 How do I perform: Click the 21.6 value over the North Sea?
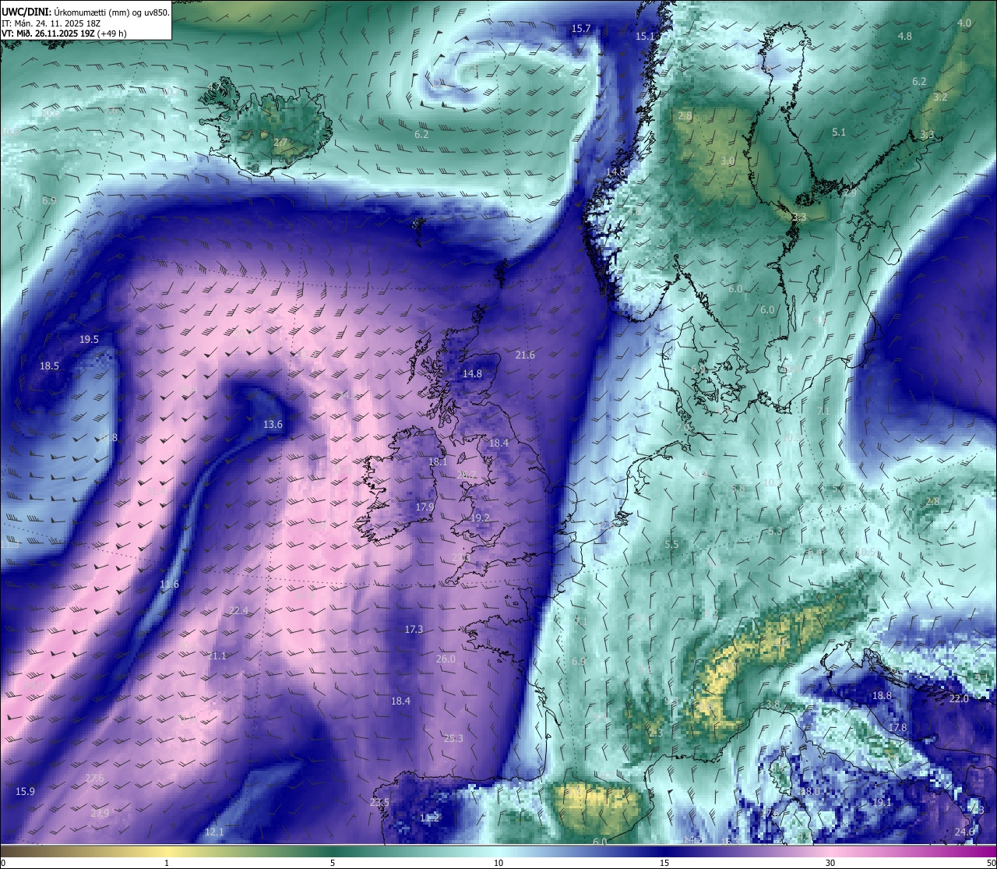(x=526, y=355)
